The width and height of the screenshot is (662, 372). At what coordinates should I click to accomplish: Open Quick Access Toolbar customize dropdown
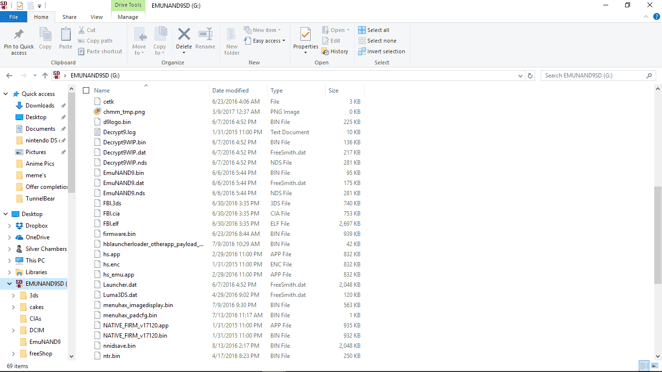click(39, 6)
